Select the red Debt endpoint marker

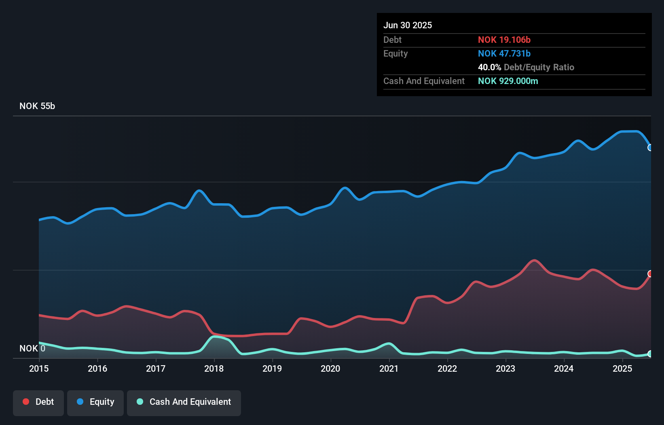point(650,274)
